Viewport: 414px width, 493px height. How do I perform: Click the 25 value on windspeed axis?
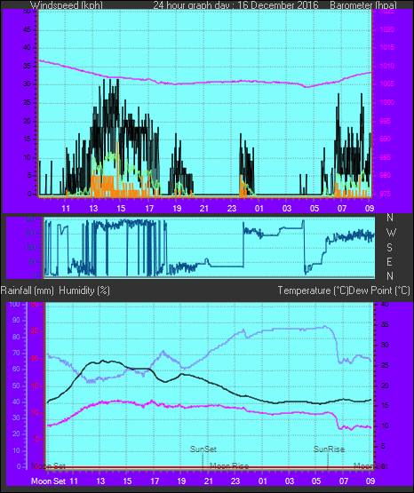point(28,102)
